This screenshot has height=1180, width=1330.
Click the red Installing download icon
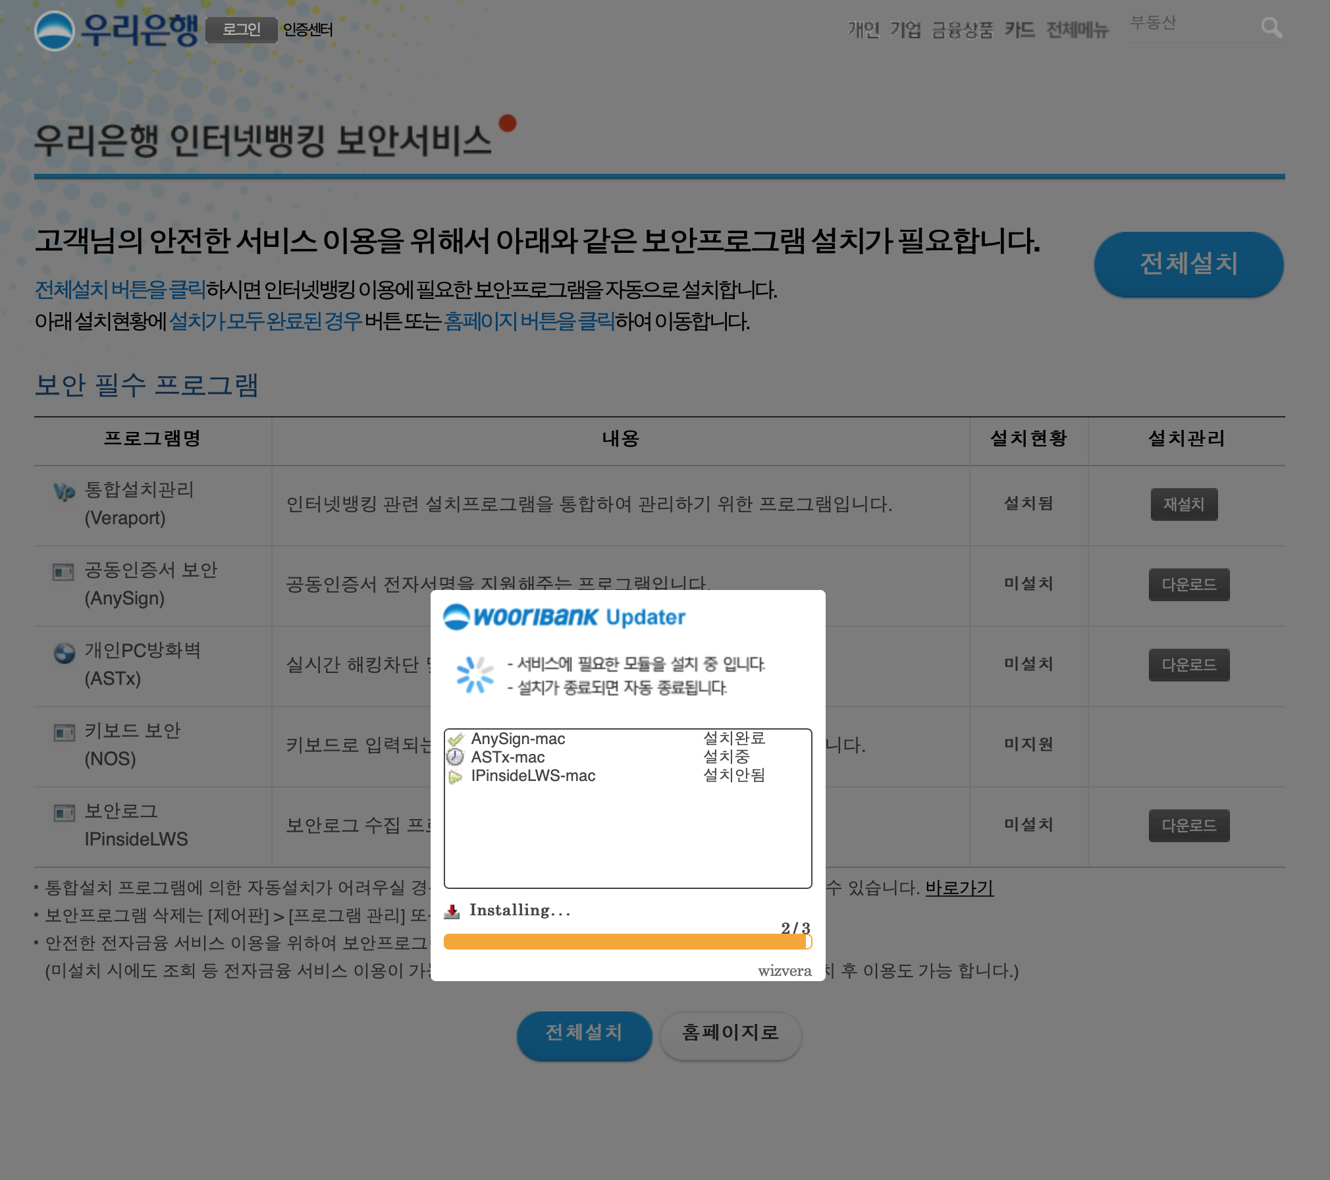tap(452, 911)
